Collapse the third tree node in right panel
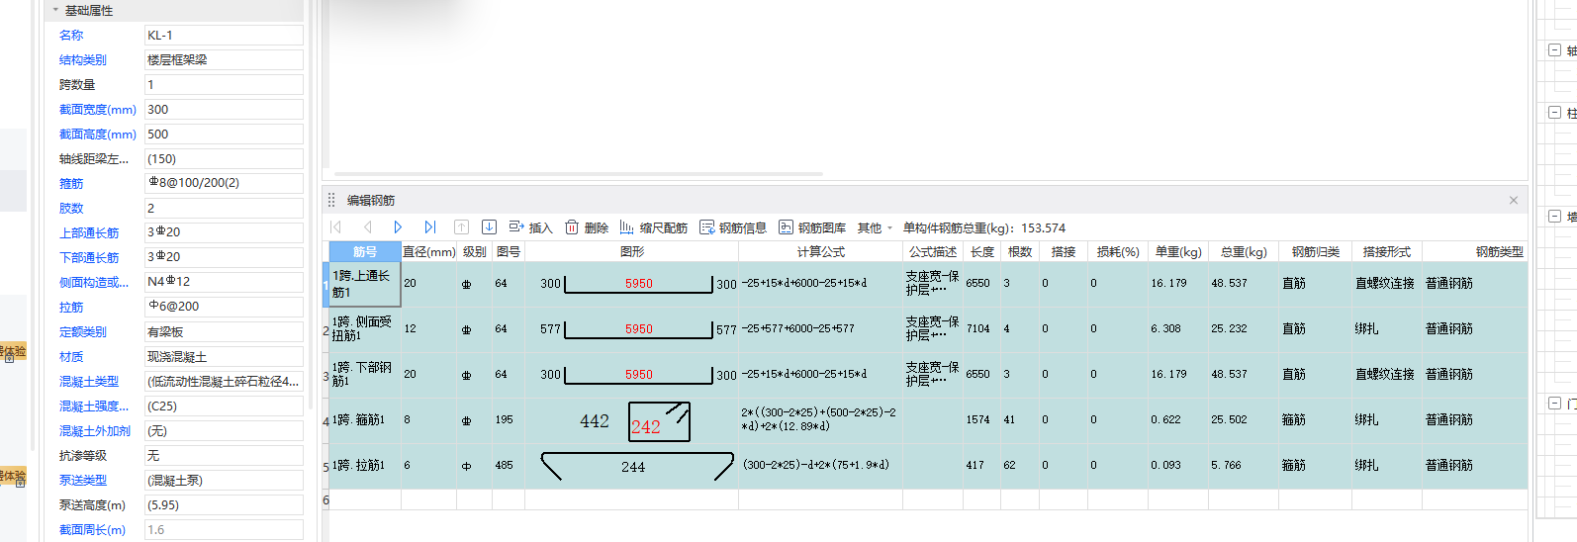This screenshot has width=1577, height=542. [x=1555, y=216]
